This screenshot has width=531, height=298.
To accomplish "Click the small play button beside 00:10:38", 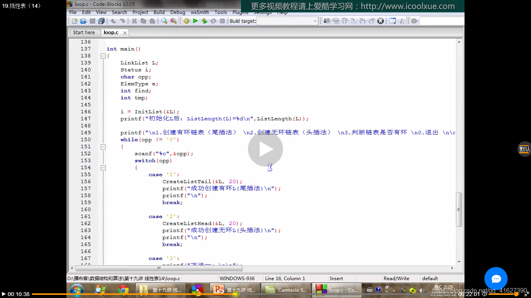I will (x=3, y=294).
